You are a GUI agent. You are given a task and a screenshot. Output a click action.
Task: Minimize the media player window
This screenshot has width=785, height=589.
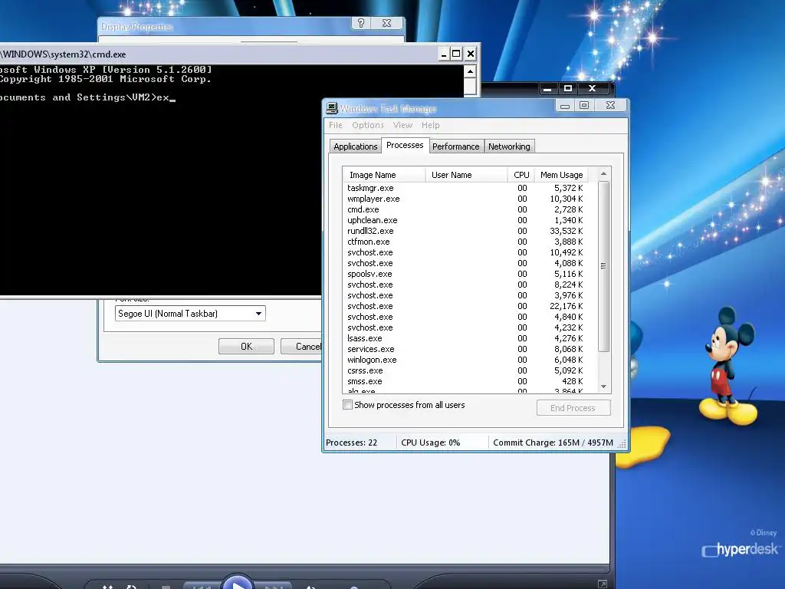pos(547,89)
